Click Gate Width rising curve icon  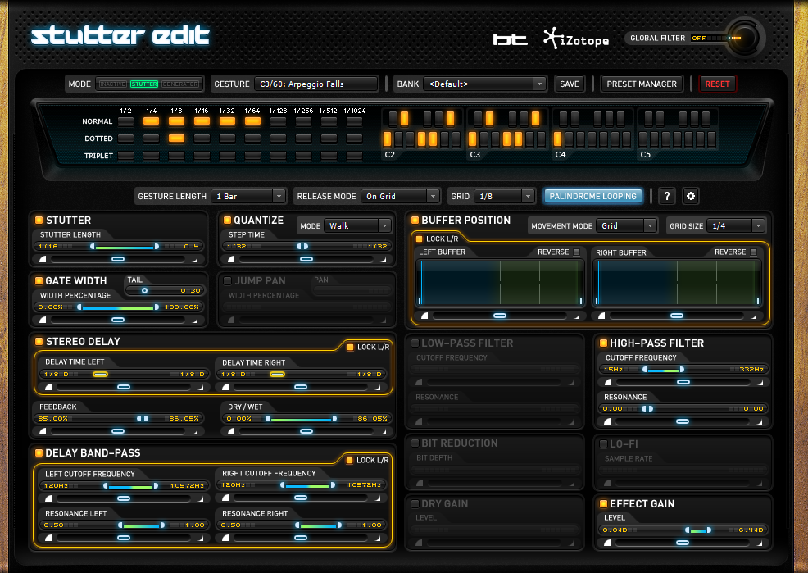click(x=43, y=320)
